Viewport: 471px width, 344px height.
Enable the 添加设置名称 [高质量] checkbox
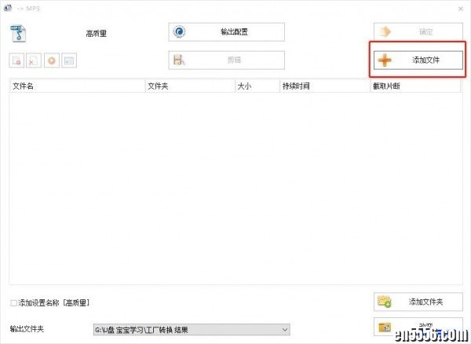pos(14,302)
